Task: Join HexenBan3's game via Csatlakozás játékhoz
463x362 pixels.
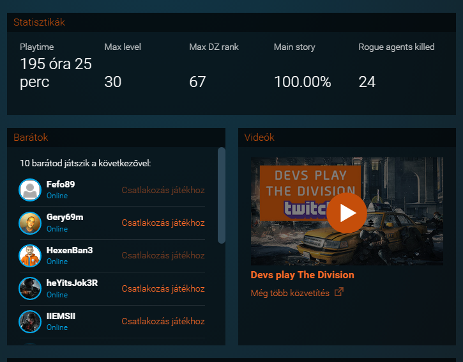Action: click(x=163, y=255)
